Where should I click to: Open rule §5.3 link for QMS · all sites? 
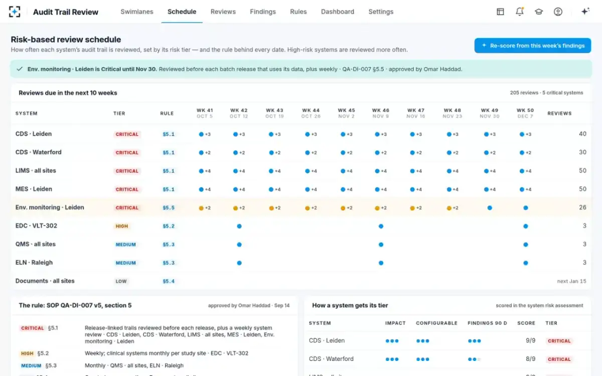(169, 245)
